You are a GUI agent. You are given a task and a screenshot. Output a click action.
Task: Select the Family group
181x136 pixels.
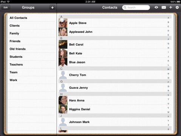point(31,33)
